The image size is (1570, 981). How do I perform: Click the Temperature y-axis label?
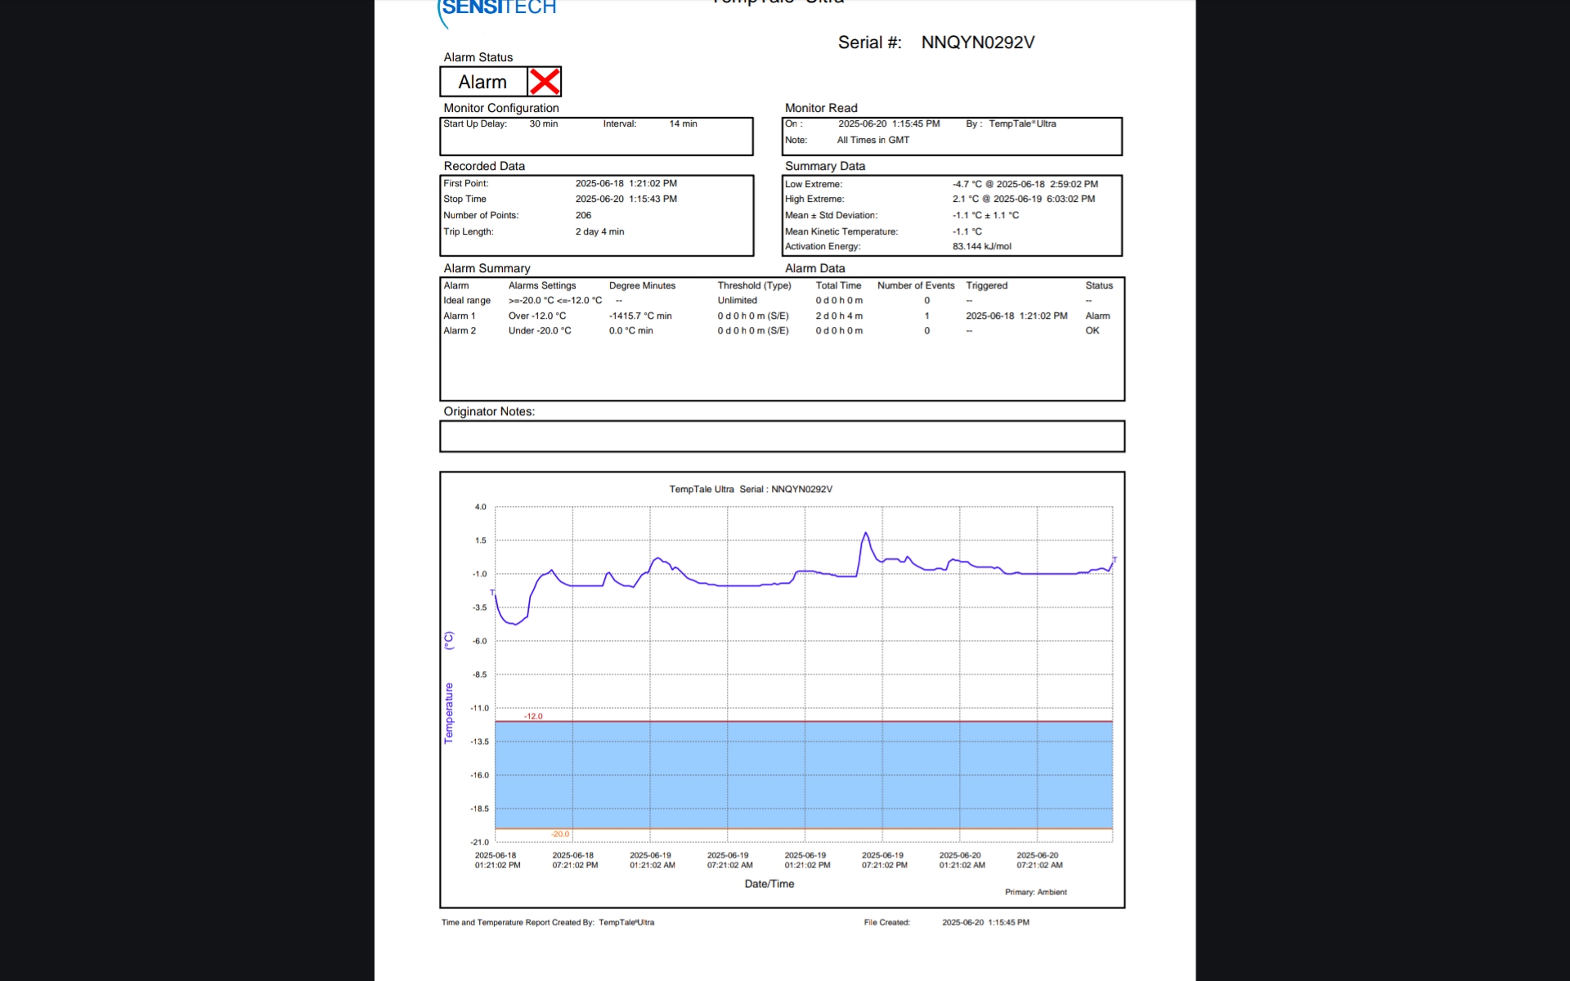click(x=448, y=714)
